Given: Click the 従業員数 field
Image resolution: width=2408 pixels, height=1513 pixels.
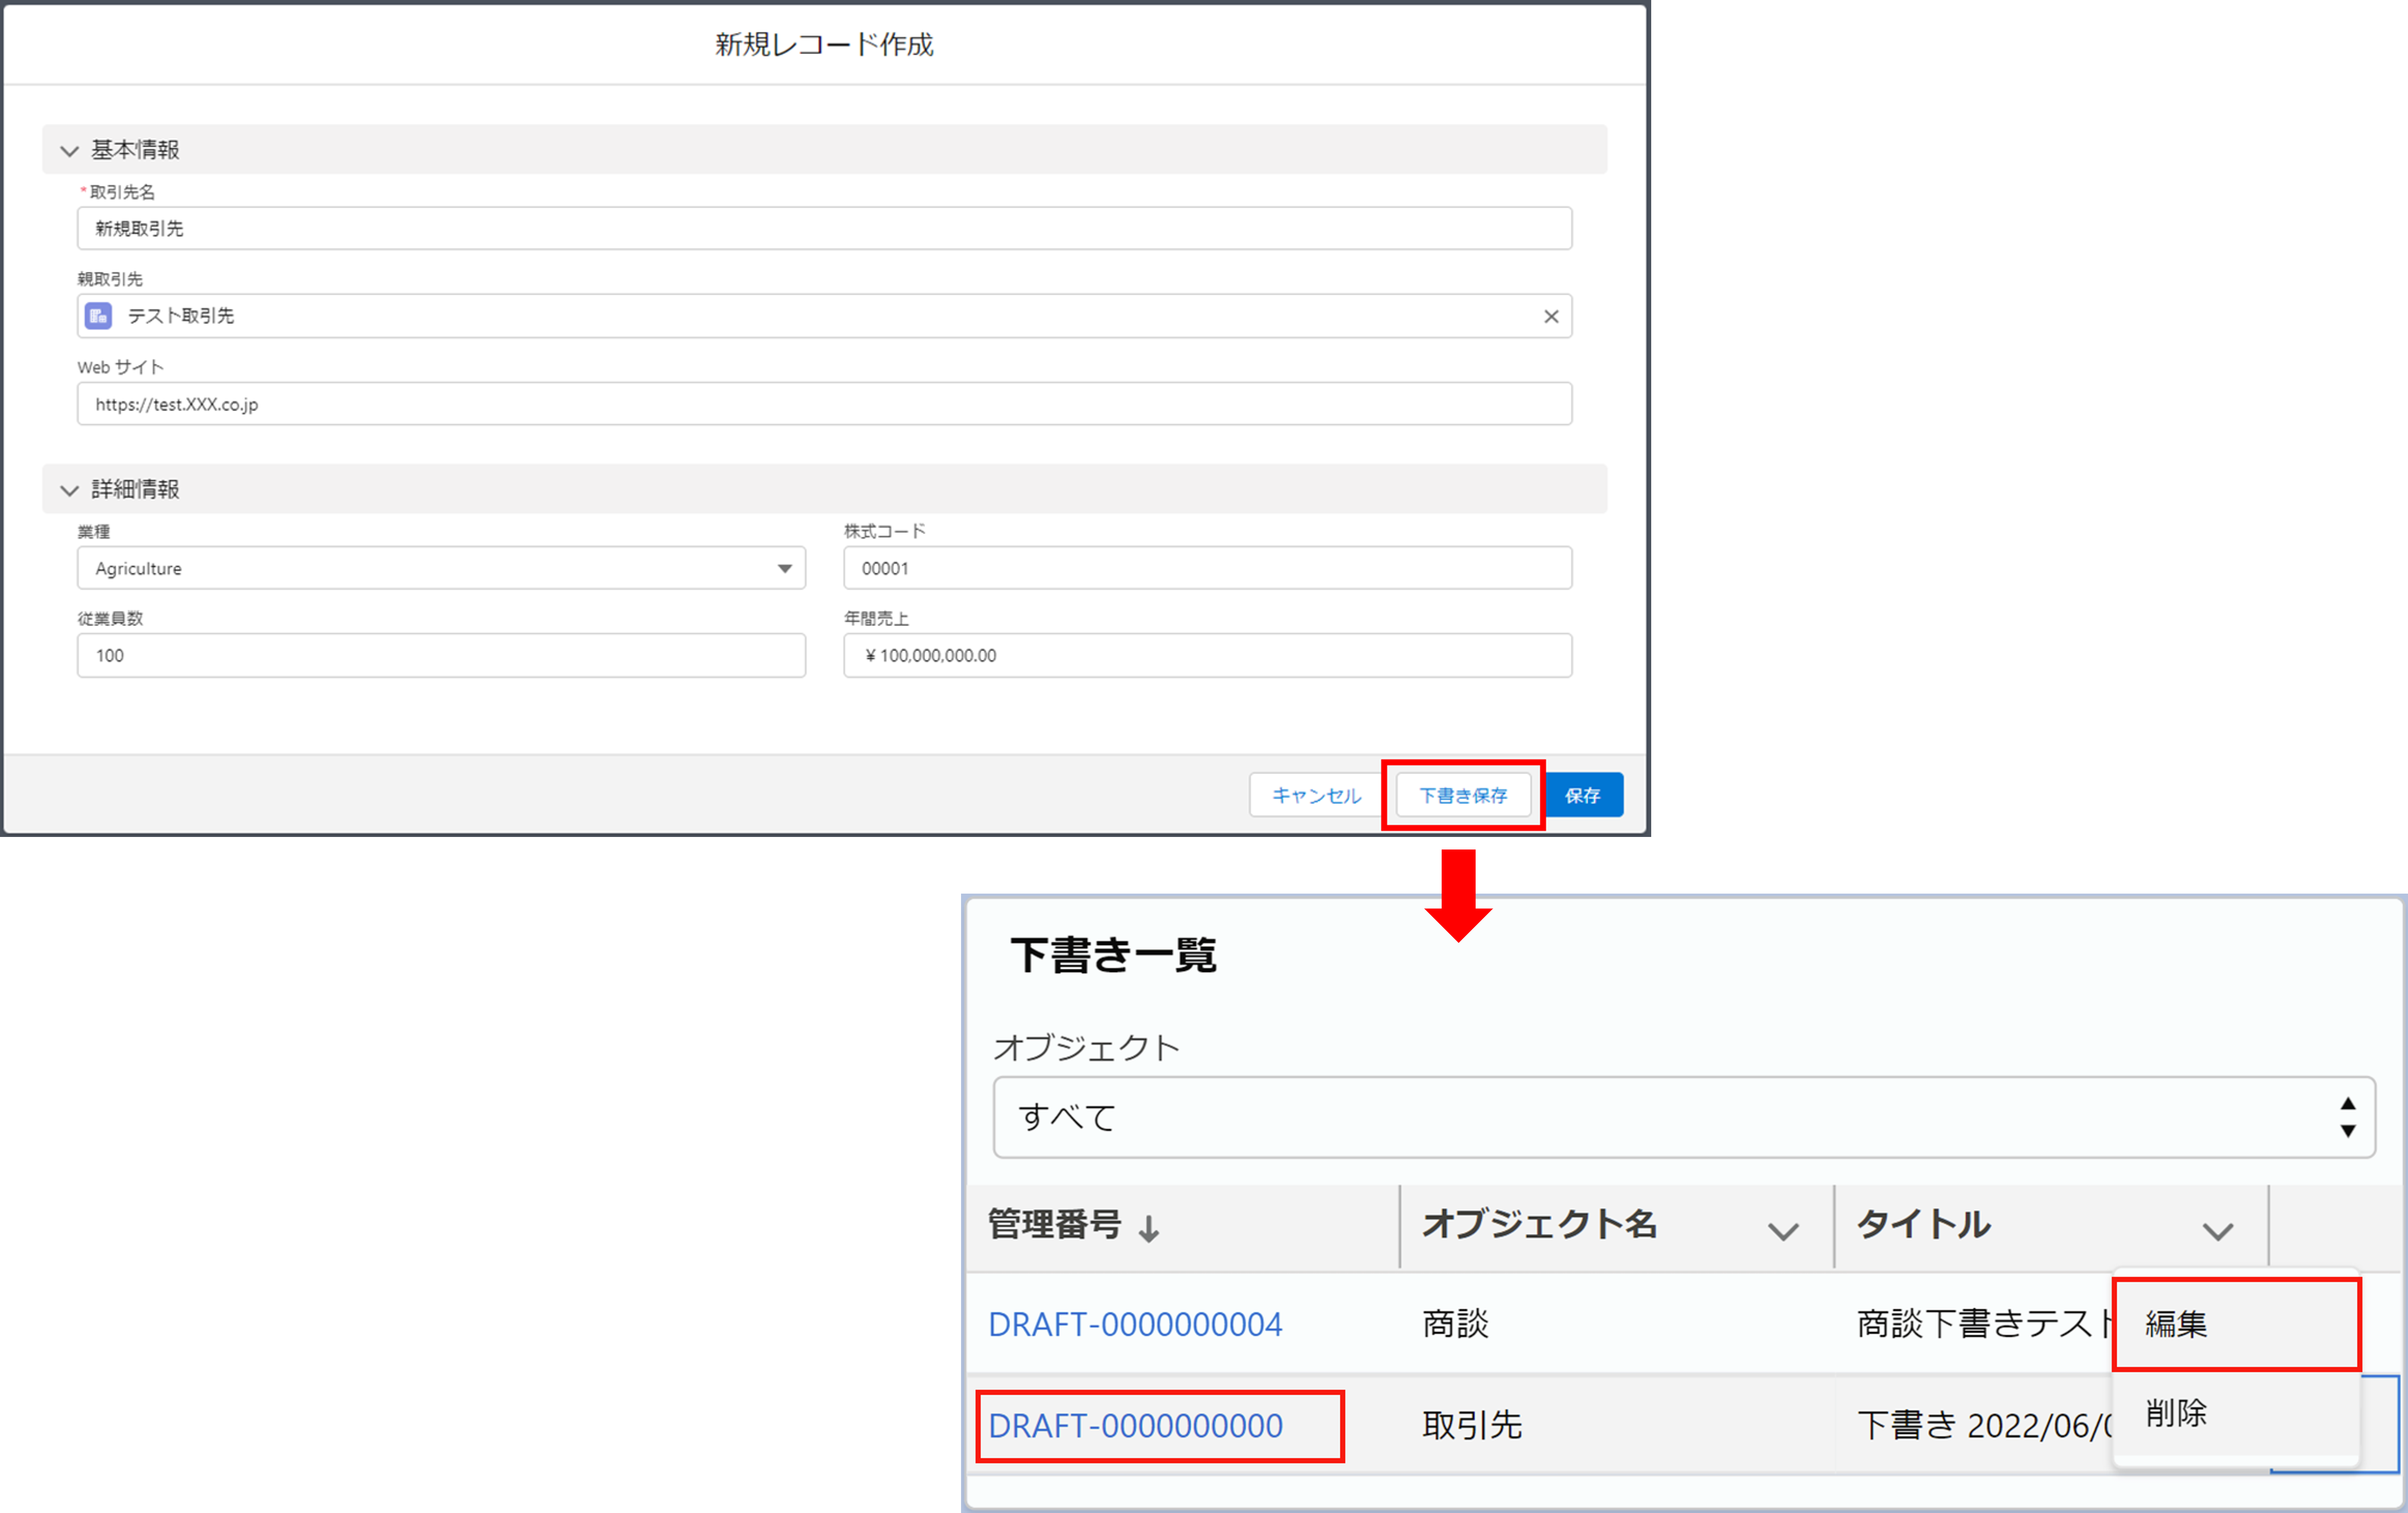Looking at the screenshot, I should [x=441, y=656].
